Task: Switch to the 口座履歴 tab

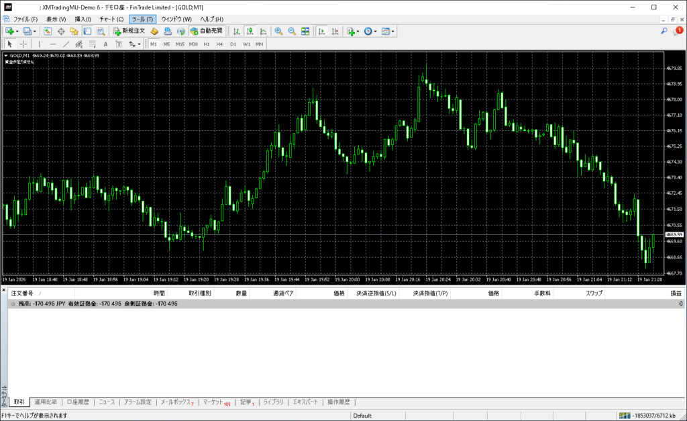Action: pyautogui.click(x=78, y=402)
